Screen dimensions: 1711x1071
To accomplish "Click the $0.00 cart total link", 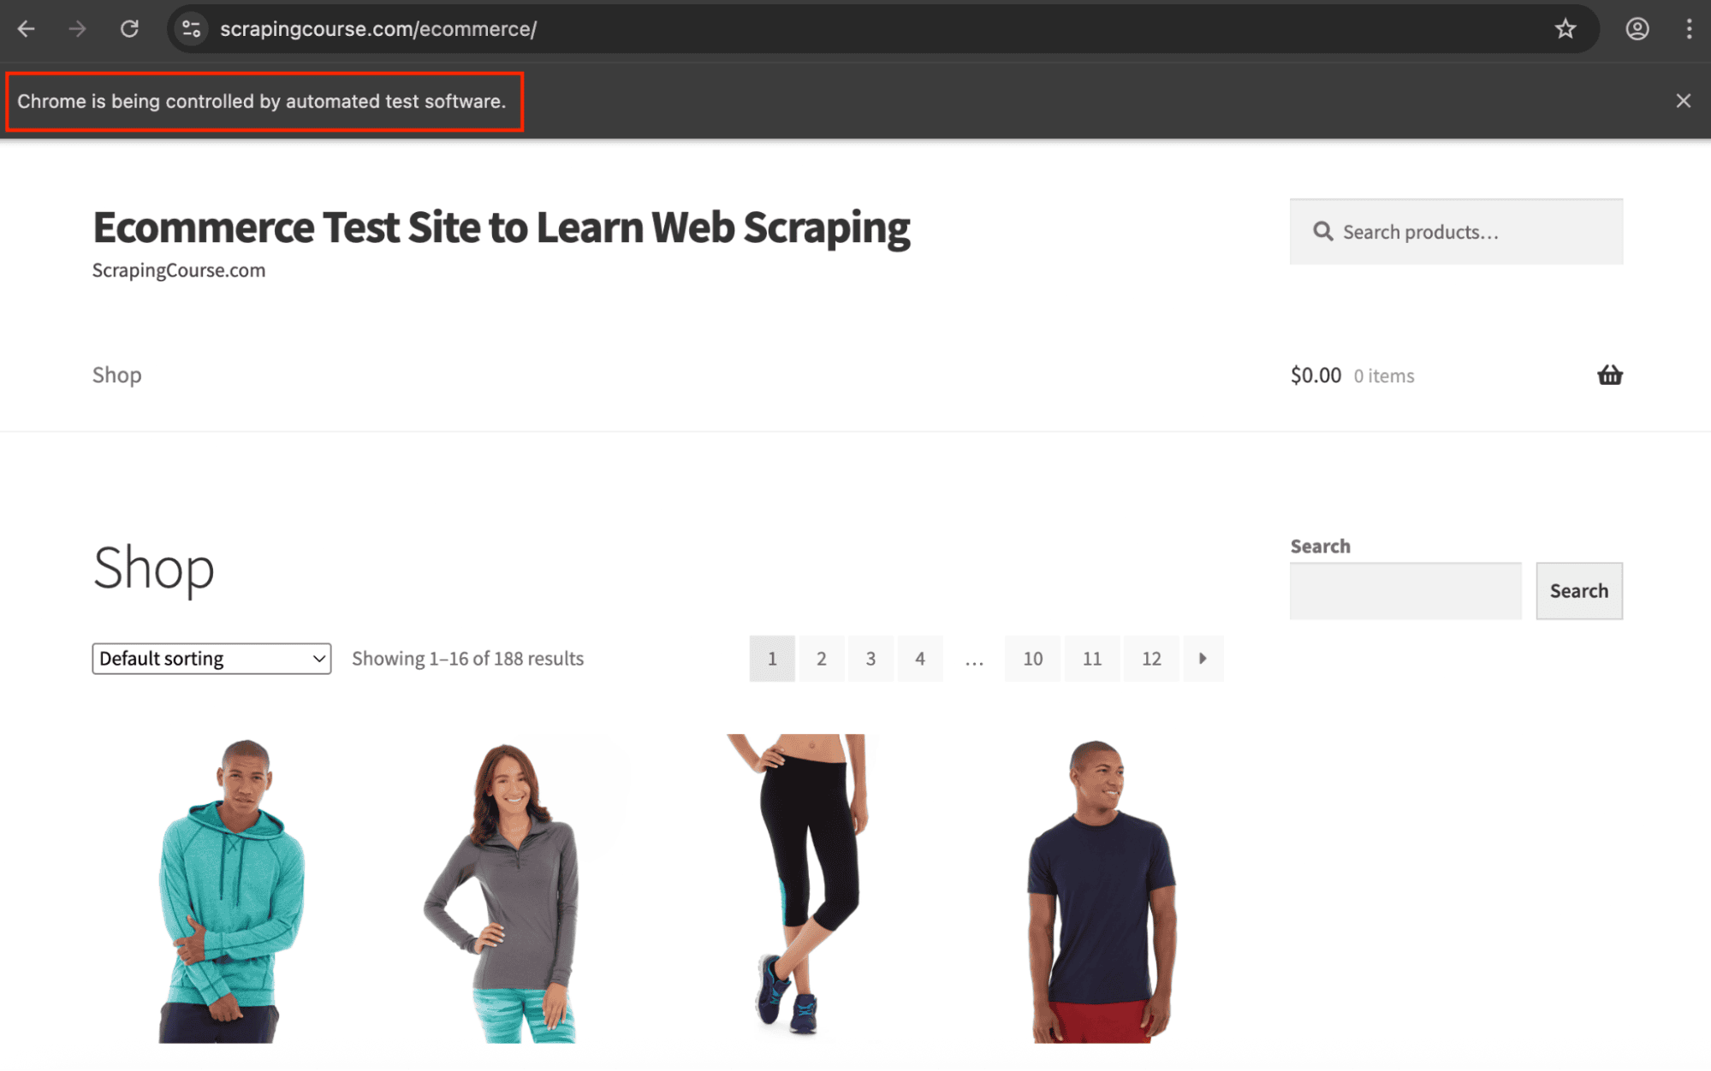I will 1316,376.
